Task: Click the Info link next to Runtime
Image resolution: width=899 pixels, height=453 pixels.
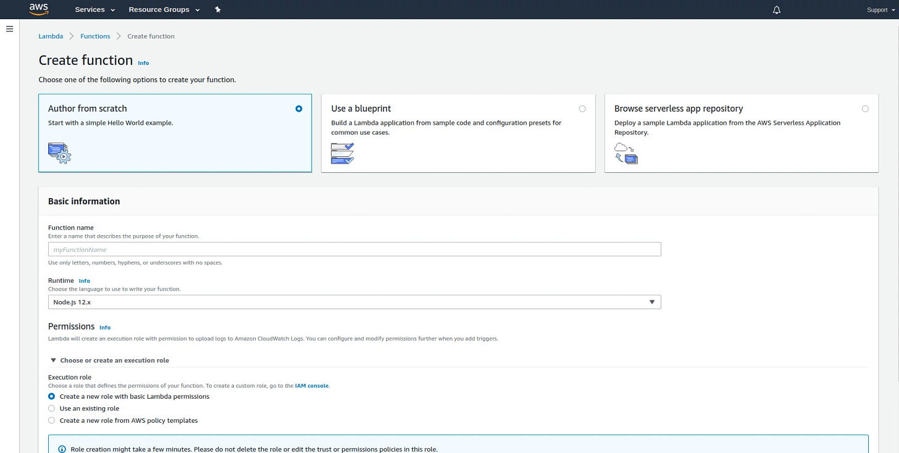Action: click(84, 280)
